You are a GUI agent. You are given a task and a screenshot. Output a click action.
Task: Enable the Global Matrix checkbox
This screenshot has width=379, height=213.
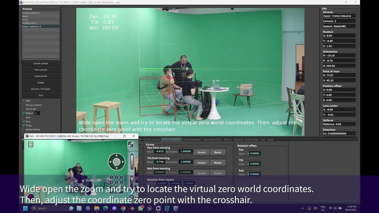coord(24,129)
